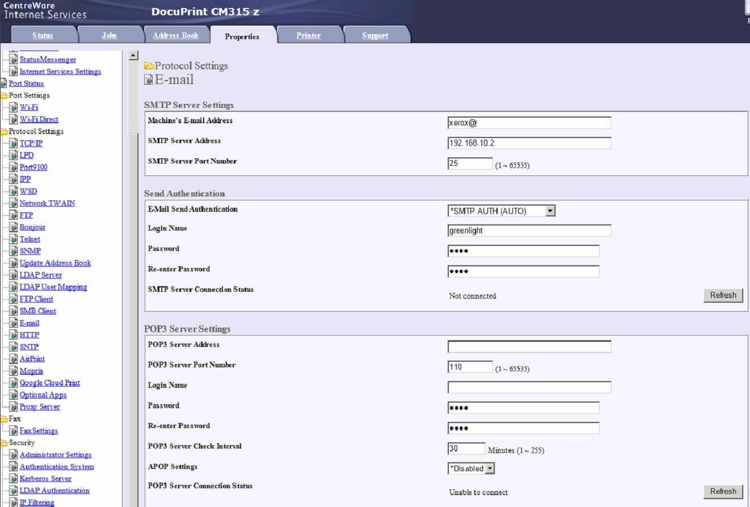Open the E-Mail Send Authentication dropdown

pos(502,211)
